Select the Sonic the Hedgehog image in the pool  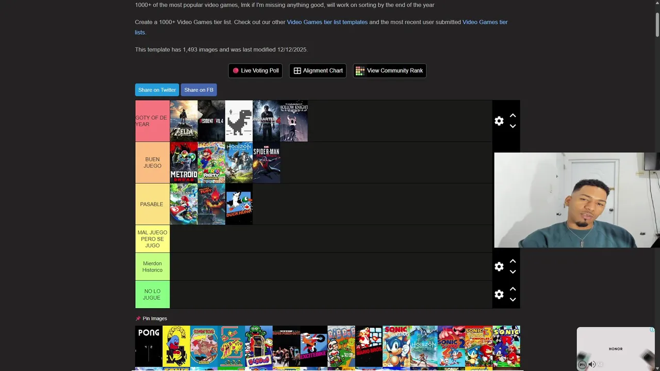396,346
